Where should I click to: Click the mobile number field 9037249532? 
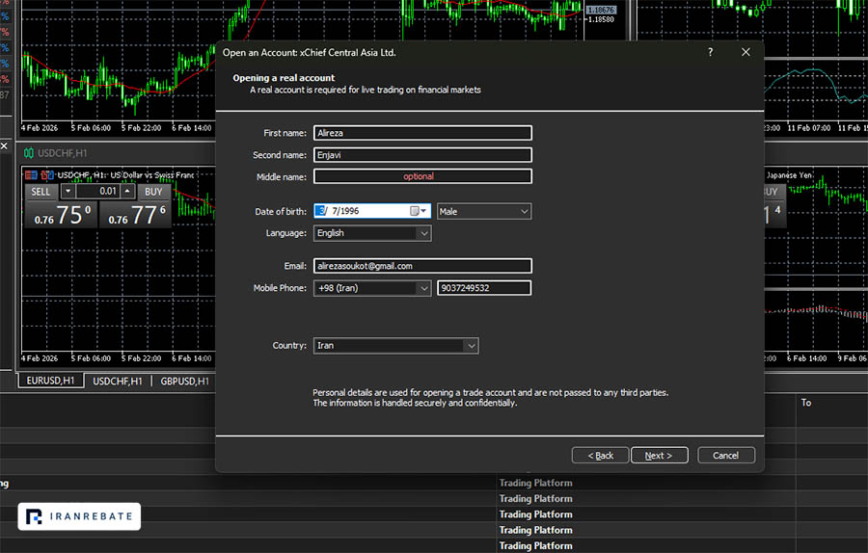click(x=484, y=288)
